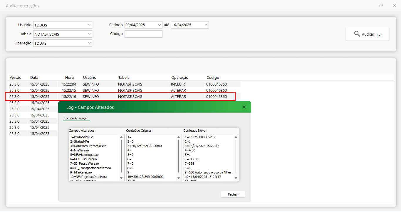Expand the Tabela NOTASFISCAIS dropdown

click(x=89, y=34)
